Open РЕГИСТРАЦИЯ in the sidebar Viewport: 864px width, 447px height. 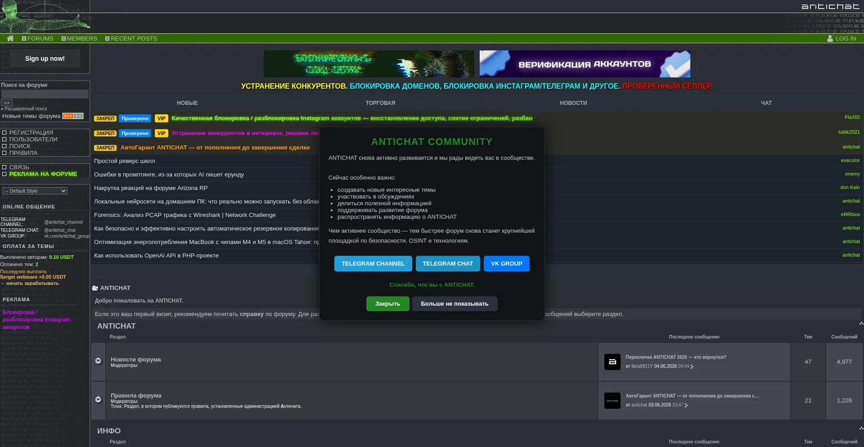tap(31, 132)
